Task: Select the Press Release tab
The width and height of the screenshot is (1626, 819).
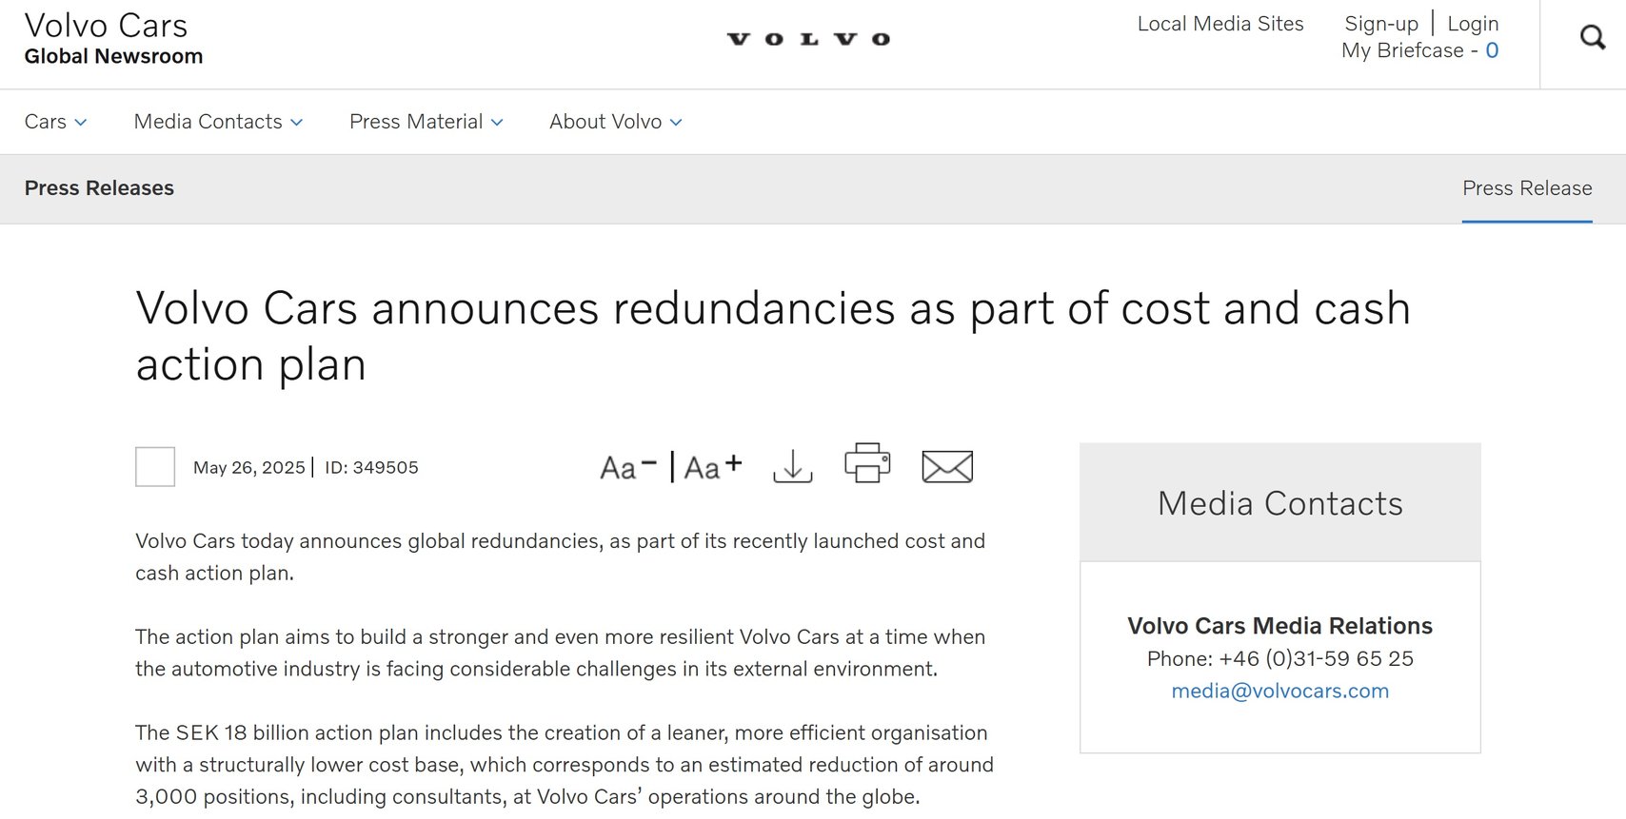Action: [1527, 188]
